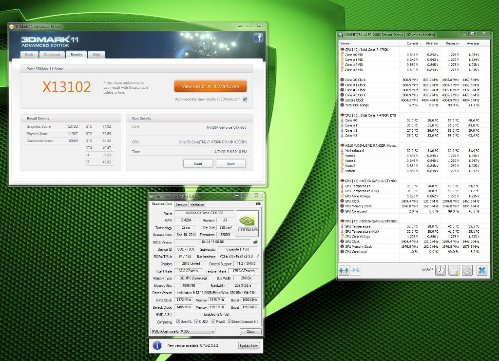The image size is (499, 361).
Task: Toggle the CUDA checkbox in GPU-Z
Action: point(196,321)
